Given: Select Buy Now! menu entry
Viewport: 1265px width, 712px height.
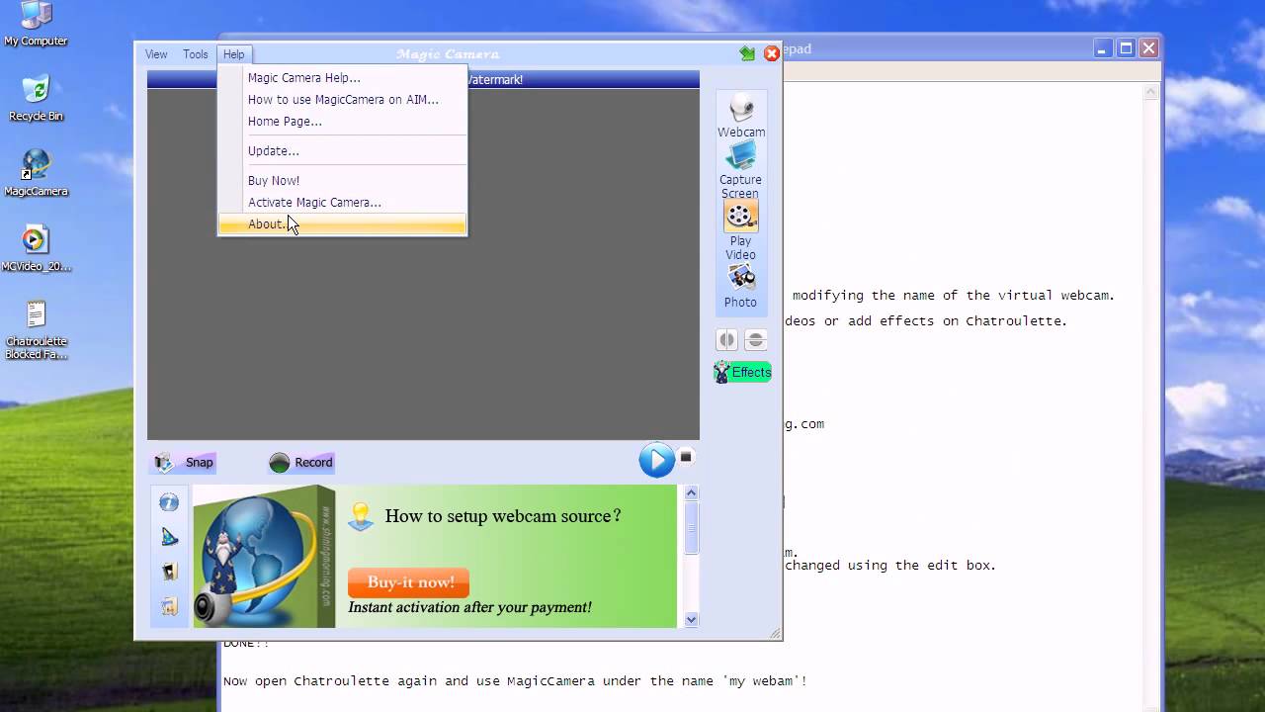Looking at the screenshot, I should pyautogui.click(x=343, y=180).
